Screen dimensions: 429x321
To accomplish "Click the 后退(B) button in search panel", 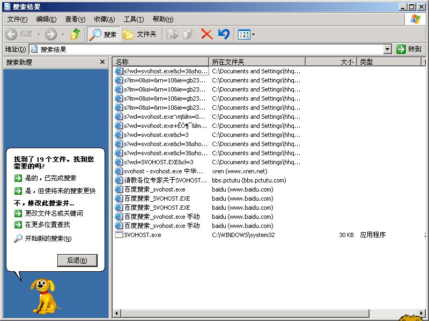I will coord(77,261).
